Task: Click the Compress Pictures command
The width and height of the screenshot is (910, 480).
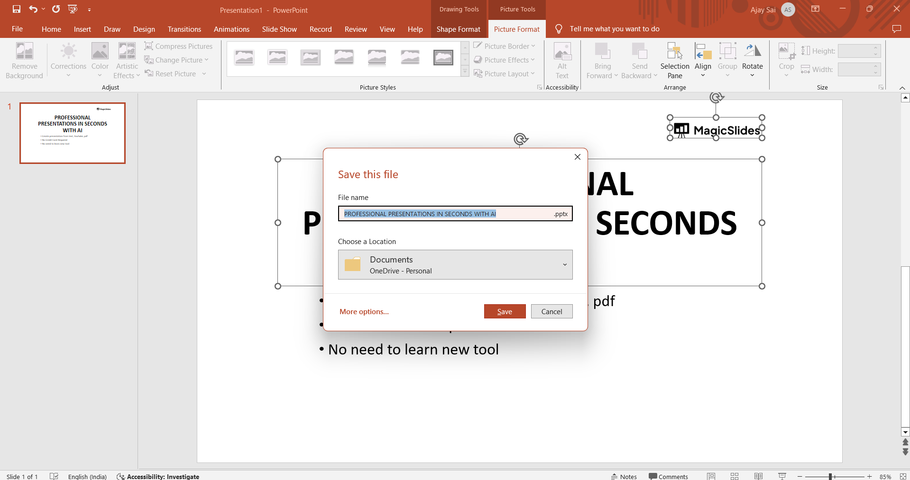Action: point(178,46)
